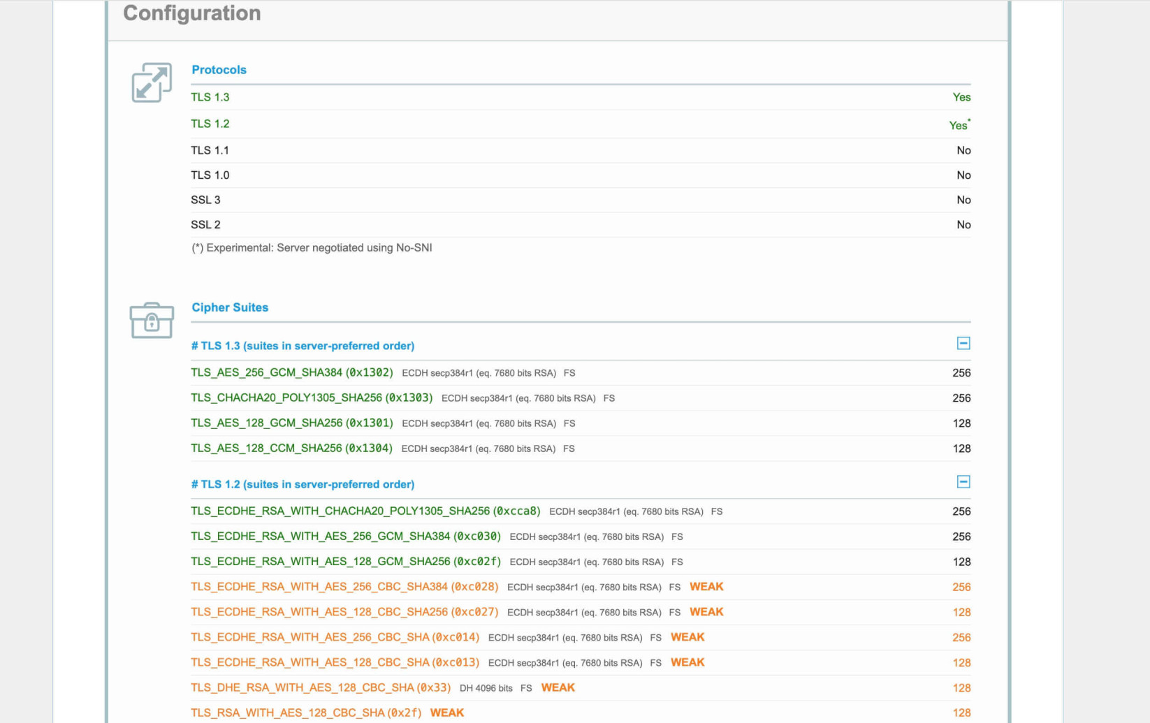Viewport: 1150px width, 723px height.
Task: Click the orange 256 value for 0xc028
Action: click(961, 587)
